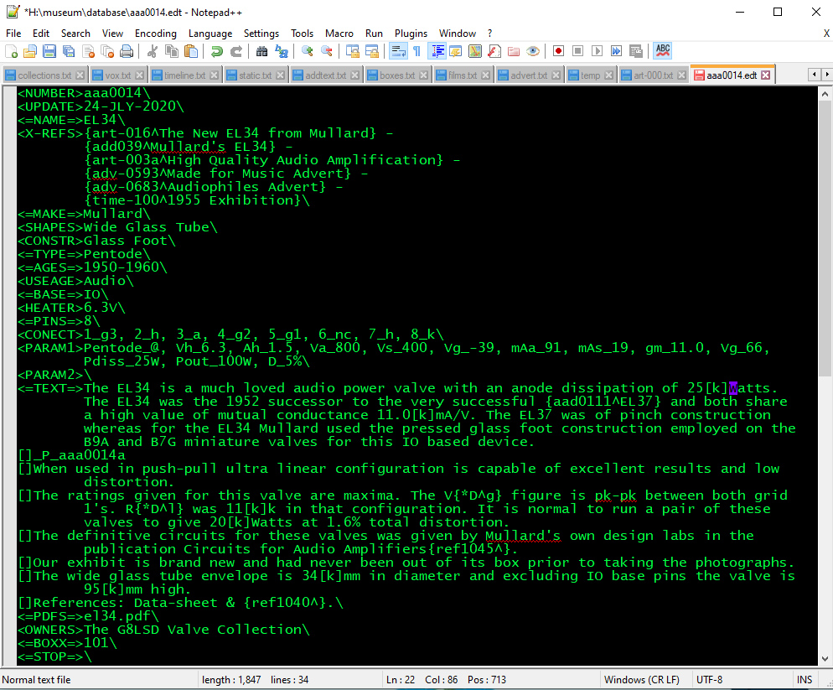
Task: Toggle show all characters pilcrow icon
Action: click(x=417, y=51)
